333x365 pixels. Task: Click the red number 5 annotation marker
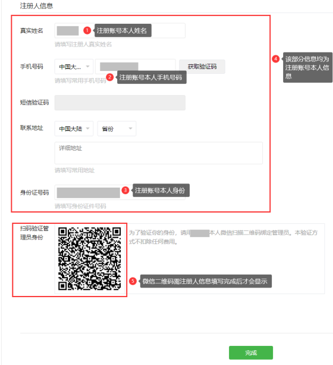click(x=133, y=281)
